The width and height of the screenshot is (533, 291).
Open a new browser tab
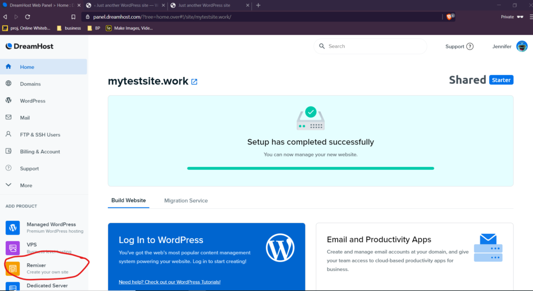tap(258, 5)
